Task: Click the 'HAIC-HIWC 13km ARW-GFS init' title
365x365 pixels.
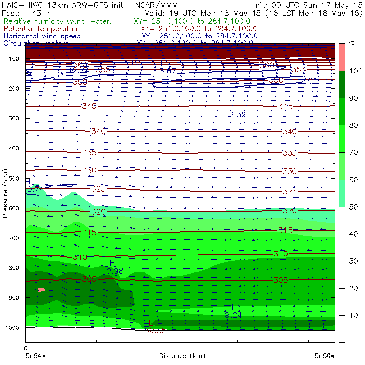Action: pos(63,5)
